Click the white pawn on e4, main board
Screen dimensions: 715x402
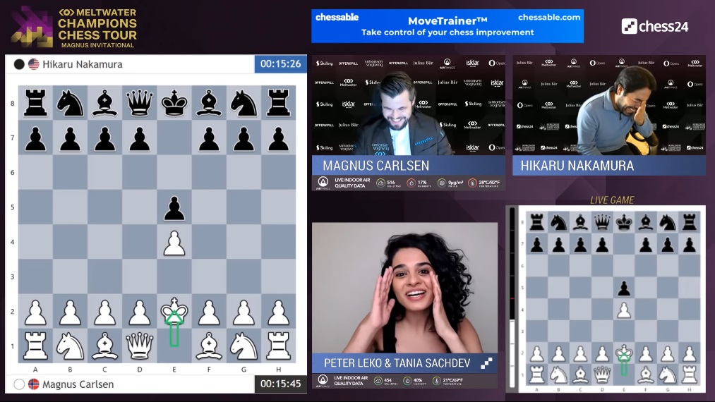[x=174, y=243]
